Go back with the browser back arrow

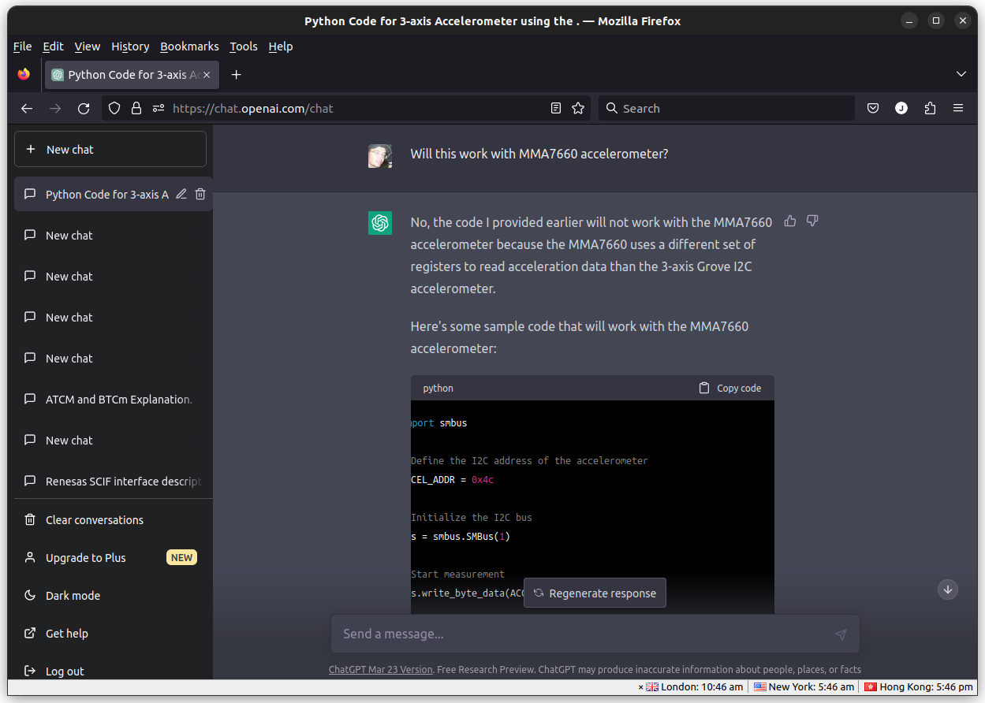coord(27,109)
